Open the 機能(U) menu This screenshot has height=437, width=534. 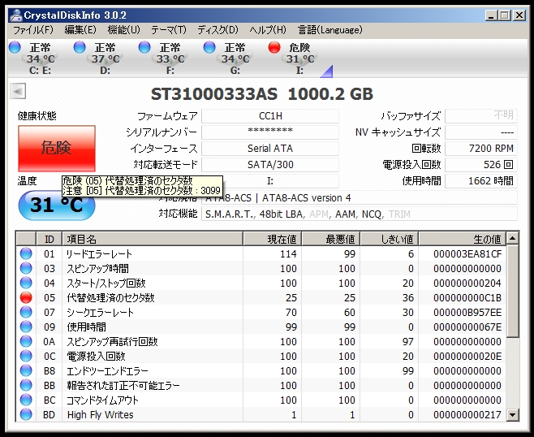coord(123,30)
